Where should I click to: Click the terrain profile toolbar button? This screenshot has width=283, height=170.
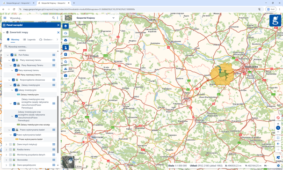pos(65,68)
